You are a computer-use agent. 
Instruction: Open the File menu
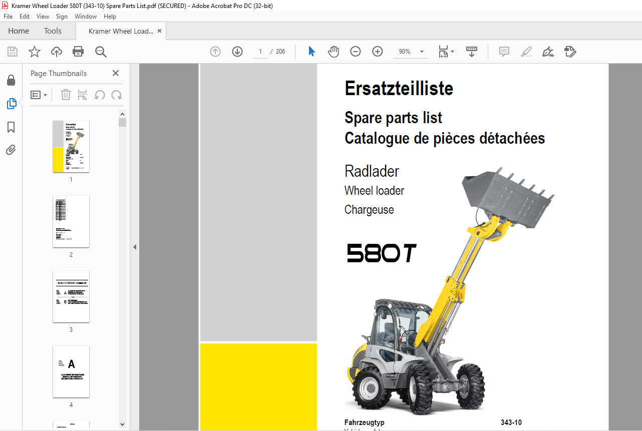tap(8, 17)
